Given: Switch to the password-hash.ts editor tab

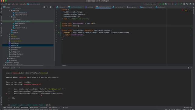Looking at the screenshot, I should pos(147,7).
